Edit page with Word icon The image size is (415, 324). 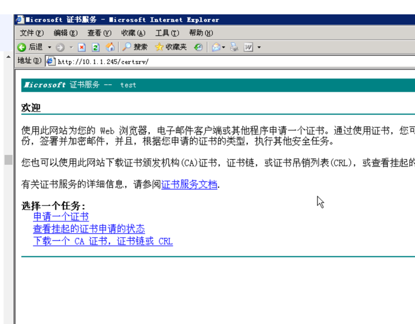click(x=248, y=47)
